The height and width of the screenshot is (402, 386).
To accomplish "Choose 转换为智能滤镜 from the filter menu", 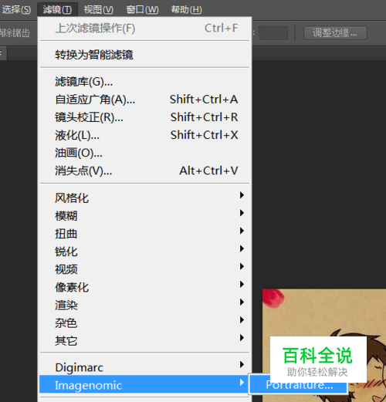I will pos(144,55).
